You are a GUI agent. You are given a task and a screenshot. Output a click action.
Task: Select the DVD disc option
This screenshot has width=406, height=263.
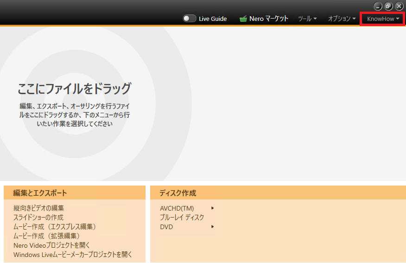coord(166,227)
